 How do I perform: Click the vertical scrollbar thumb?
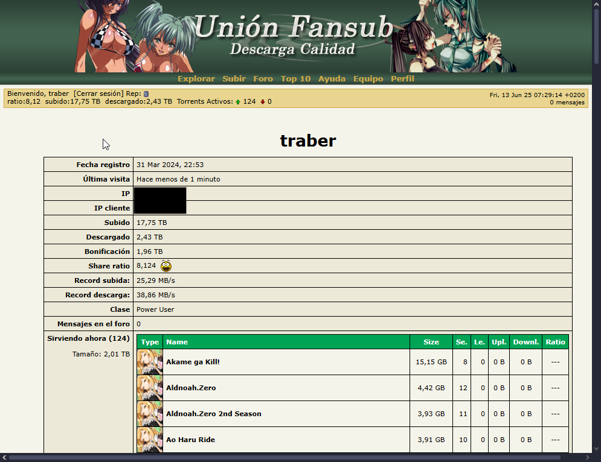click(596, 36)
